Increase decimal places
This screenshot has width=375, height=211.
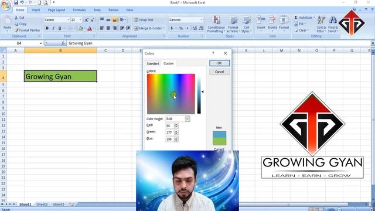coord(195,28)
